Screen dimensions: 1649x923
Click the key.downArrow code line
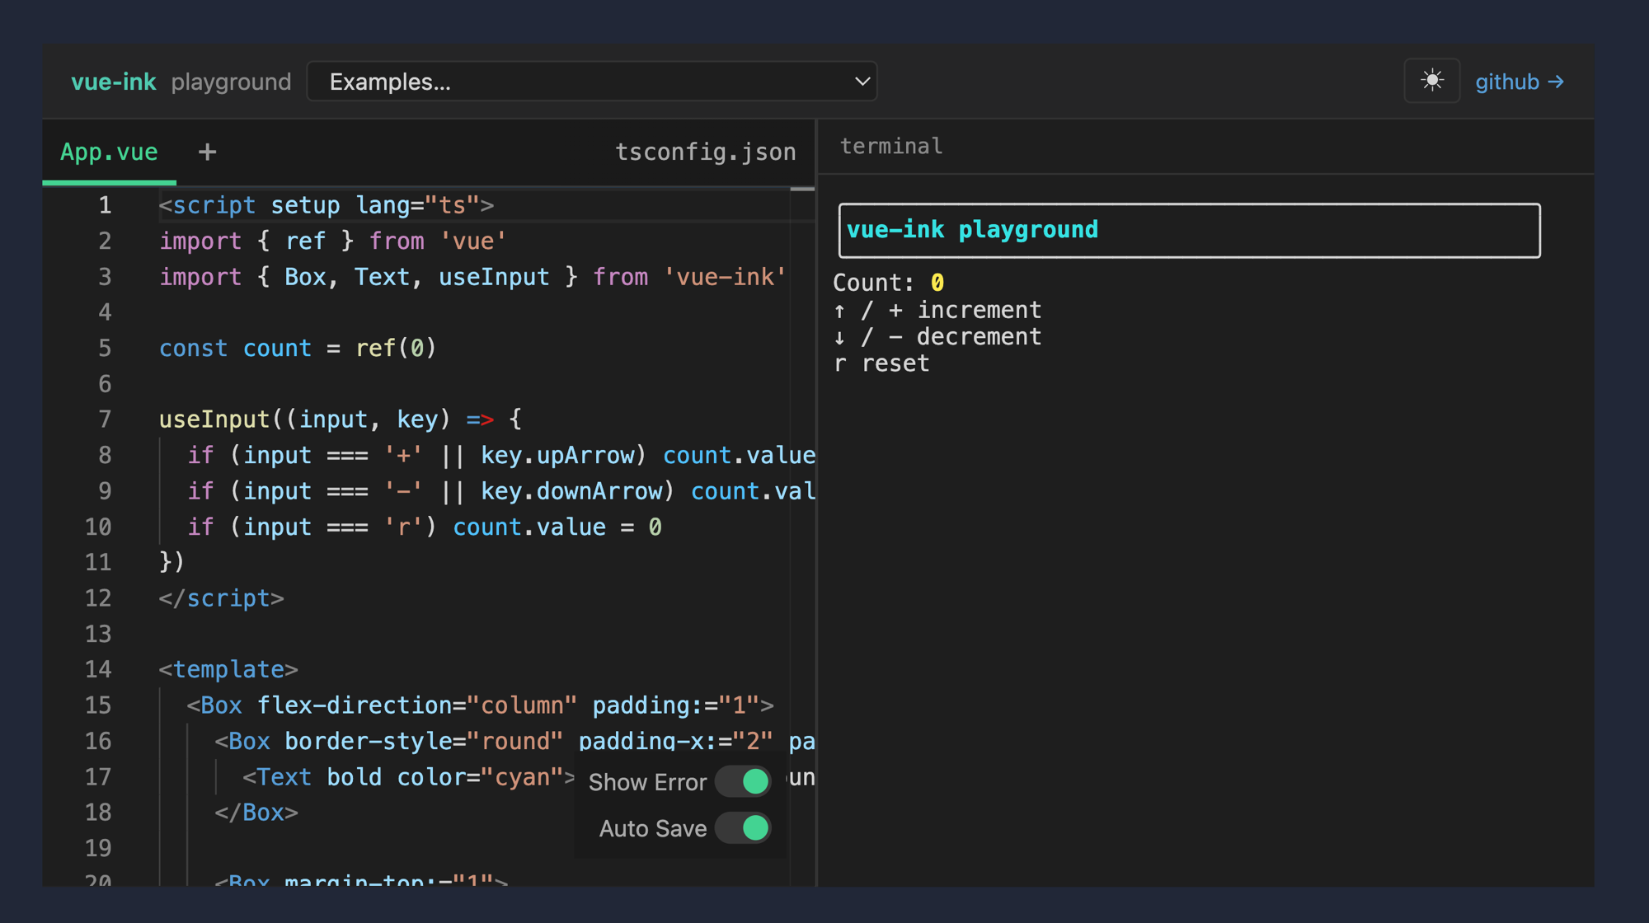click(x=501, y=491)
